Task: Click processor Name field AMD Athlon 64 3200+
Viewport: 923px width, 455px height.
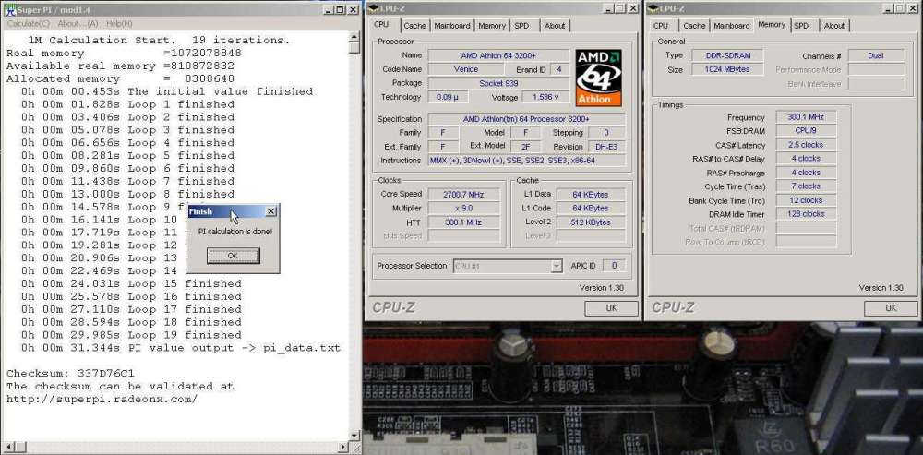Action: tap(499, 55)
